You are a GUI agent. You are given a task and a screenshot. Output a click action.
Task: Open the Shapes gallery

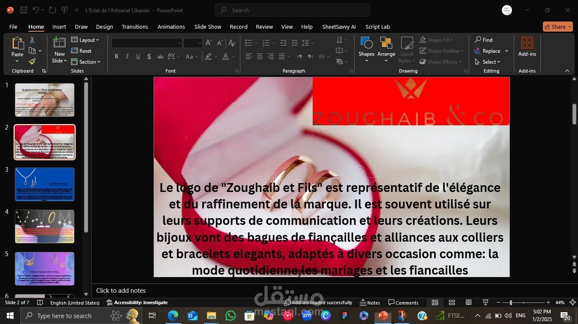coord(366,49)
